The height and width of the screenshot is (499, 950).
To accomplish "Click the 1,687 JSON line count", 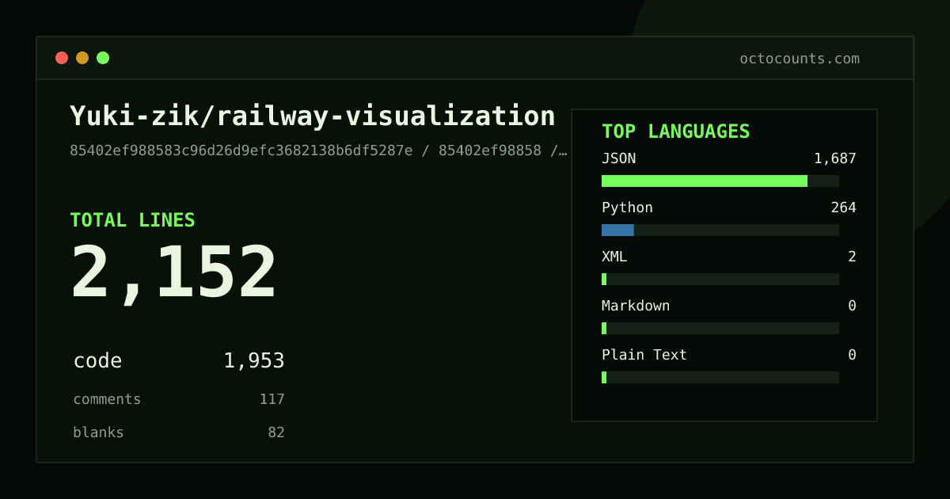I will (835, 158).
